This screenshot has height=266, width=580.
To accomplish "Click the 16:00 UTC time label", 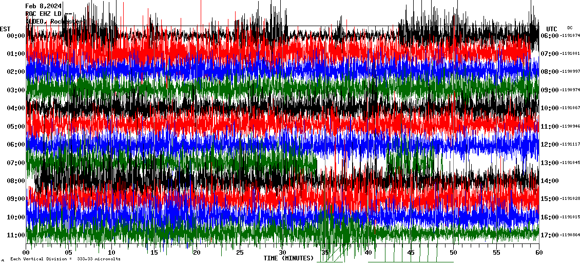I will pos(550,217).
